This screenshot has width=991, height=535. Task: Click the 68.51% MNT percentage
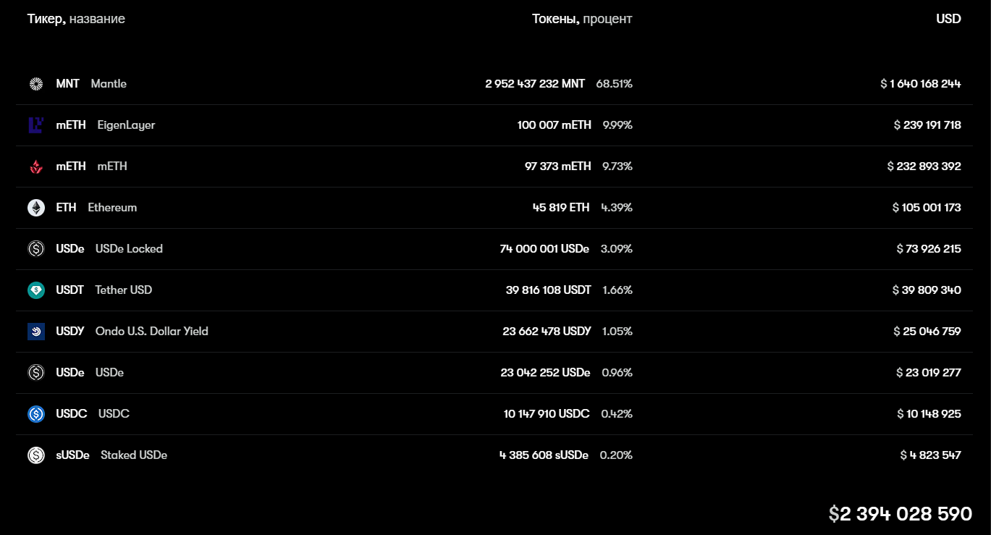(x=614, y=84)
